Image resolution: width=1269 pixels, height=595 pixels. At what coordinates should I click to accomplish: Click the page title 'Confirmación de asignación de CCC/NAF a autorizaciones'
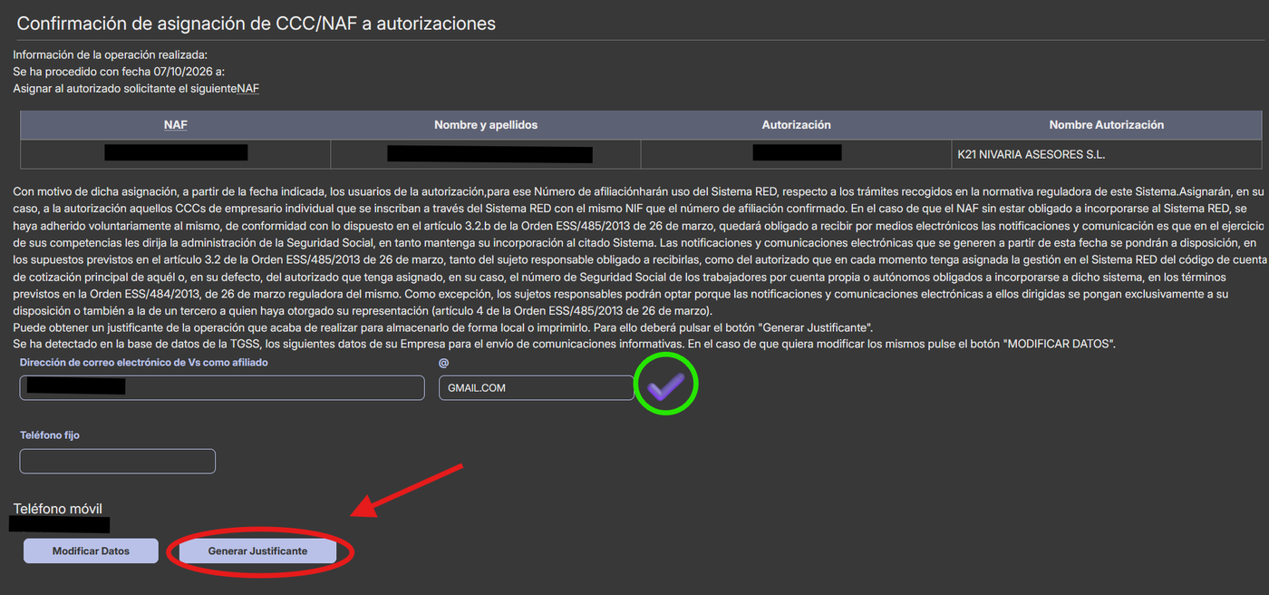(x=257, y=24)
